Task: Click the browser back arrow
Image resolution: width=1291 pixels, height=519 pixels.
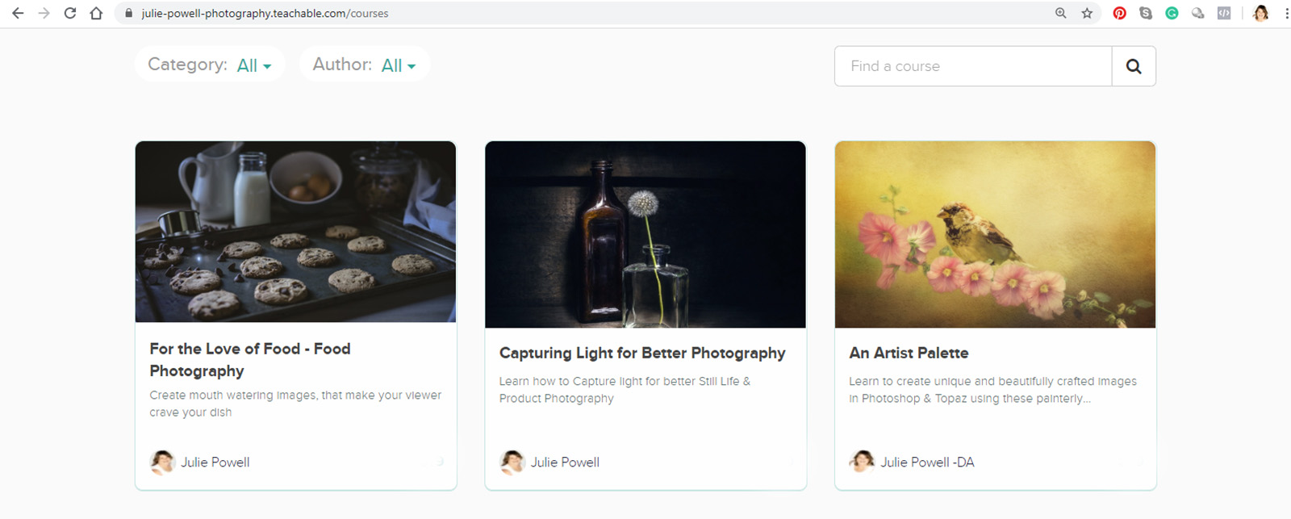Action: 18,13
